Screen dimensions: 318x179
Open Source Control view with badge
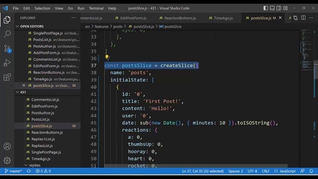(7, 49)
